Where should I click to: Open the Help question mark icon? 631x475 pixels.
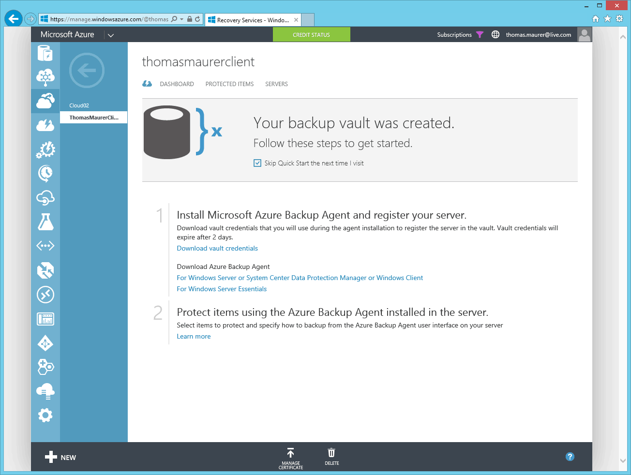coord(570,457)
